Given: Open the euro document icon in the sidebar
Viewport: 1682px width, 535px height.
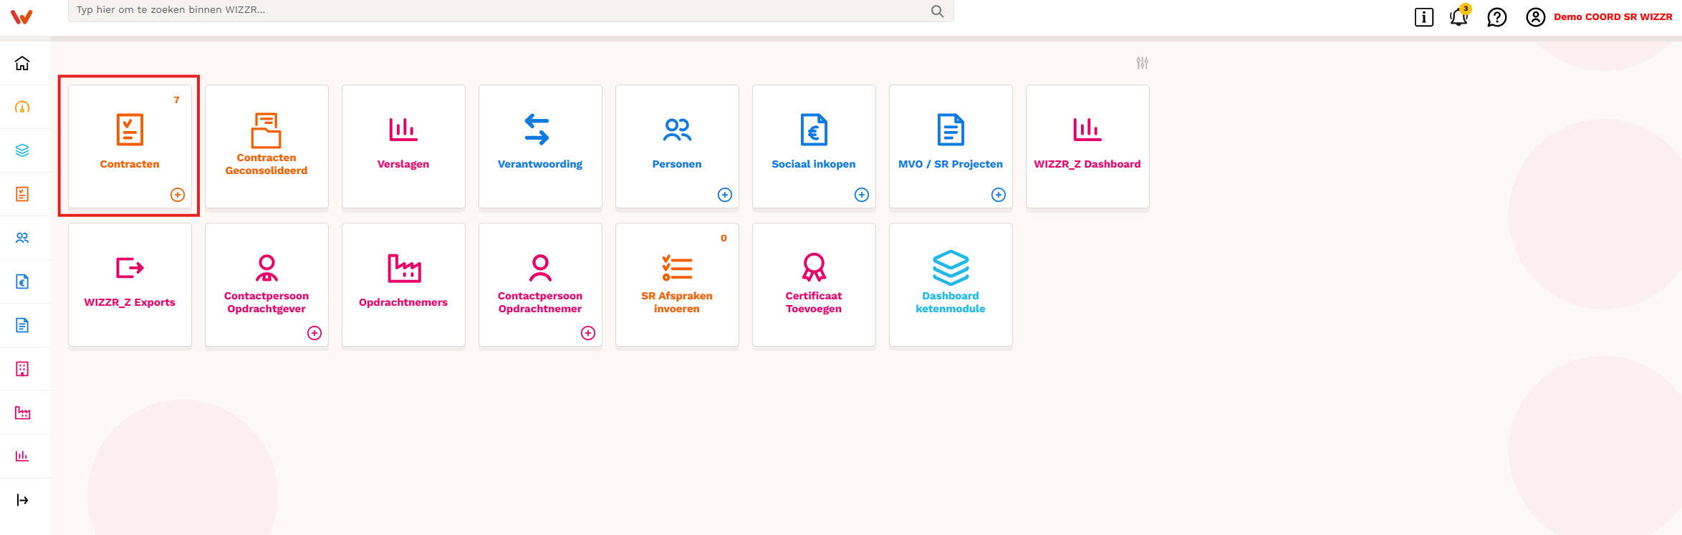Looking at the screenshot, I should 22,281.
